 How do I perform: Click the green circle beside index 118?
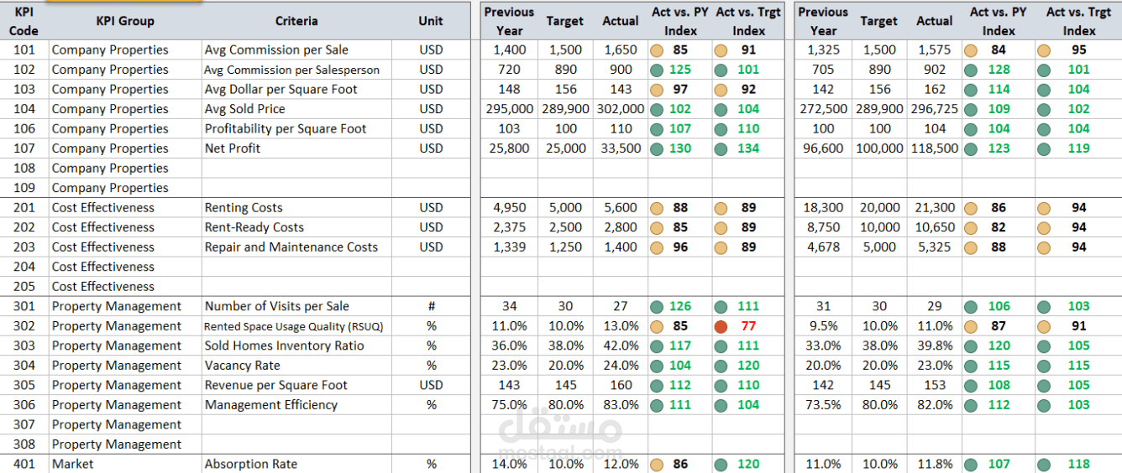point(1044,464)
